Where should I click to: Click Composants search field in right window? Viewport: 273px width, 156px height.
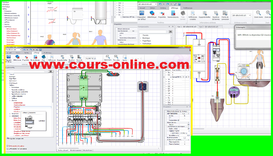(x=153, y=31)
